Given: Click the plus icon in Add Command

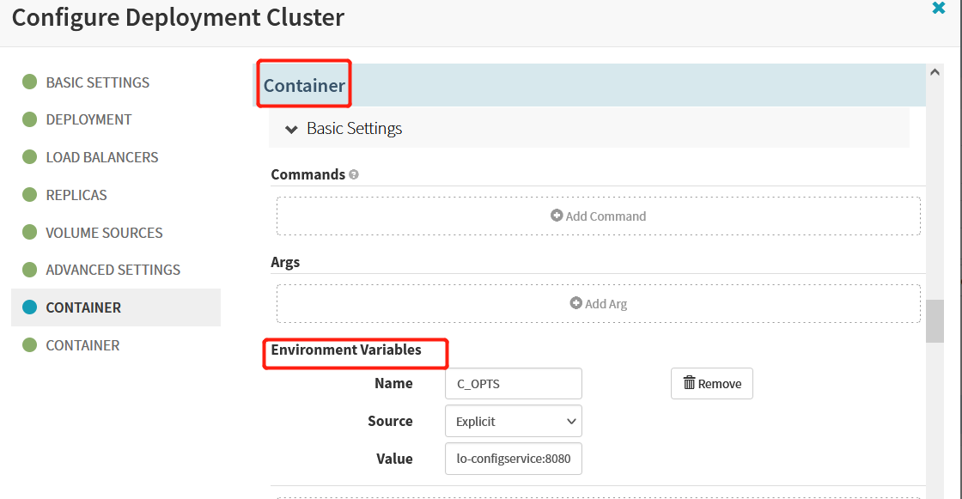Looking at the screenshot, I should click(x=557, y=216).
